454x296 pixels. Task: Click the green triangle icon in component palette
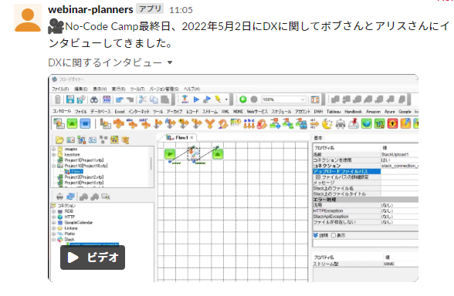[x=72, y=123]
